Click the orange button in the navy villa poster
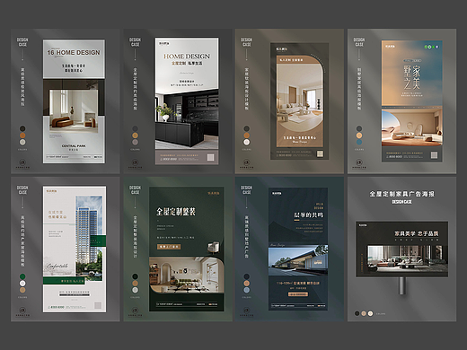467x350 pixels. tap(298, 294)
